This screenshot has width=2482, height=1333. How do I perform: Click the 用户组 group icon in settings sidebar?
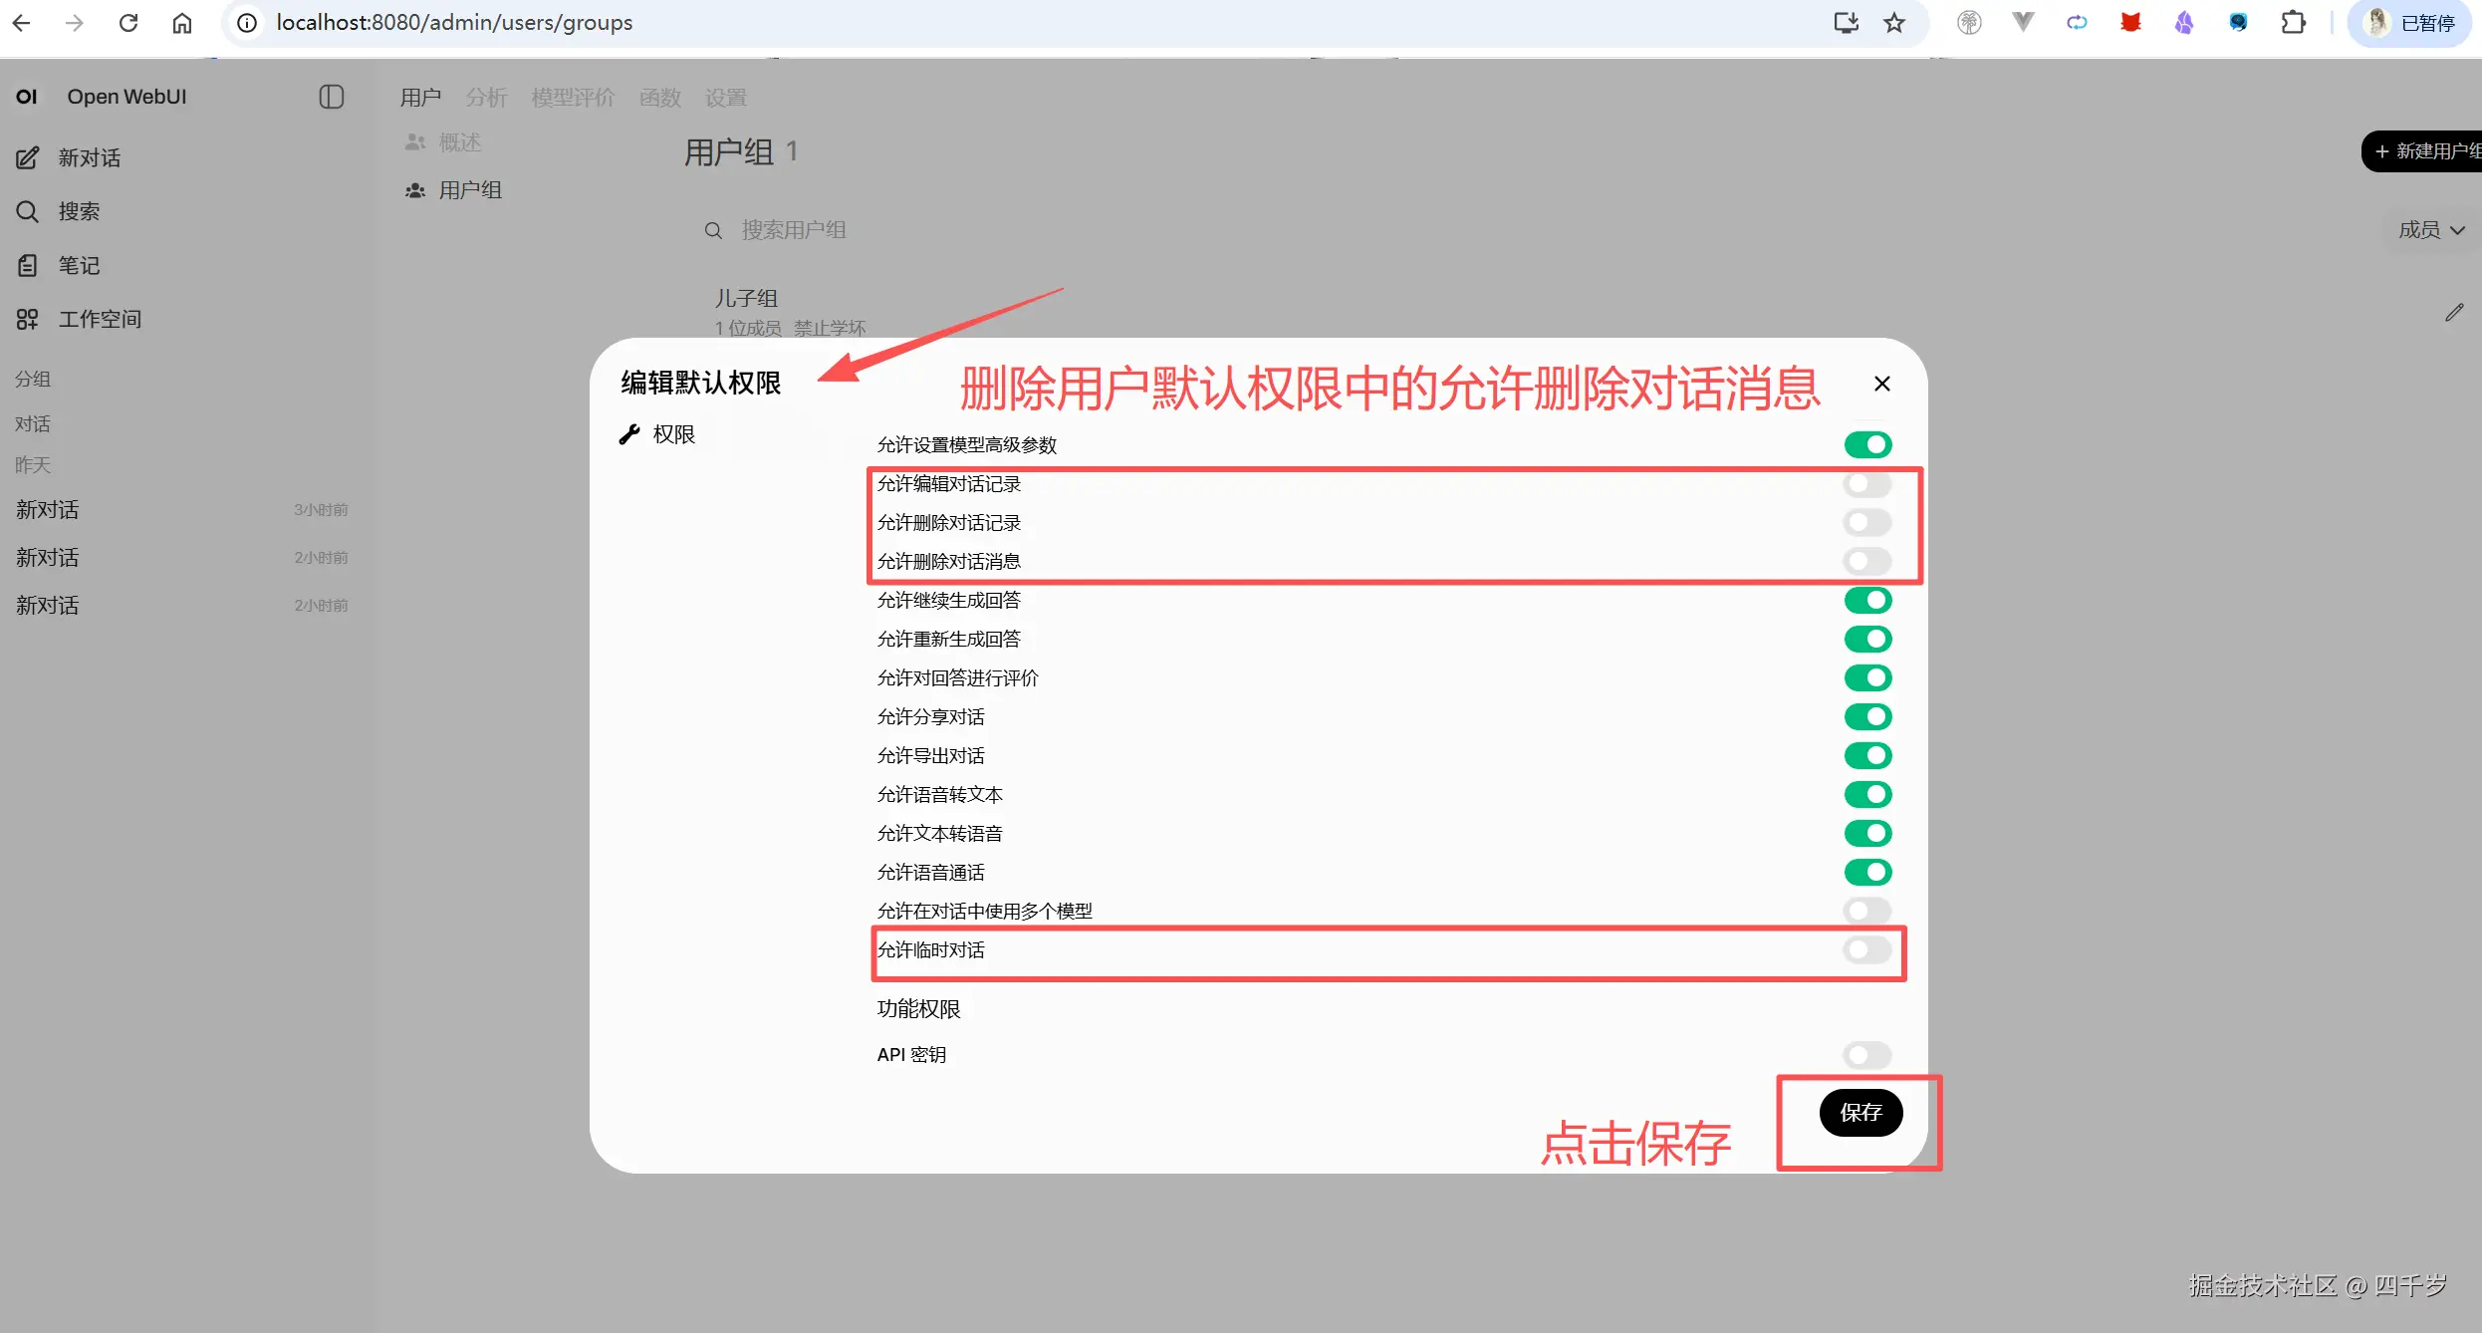[414, 189]
